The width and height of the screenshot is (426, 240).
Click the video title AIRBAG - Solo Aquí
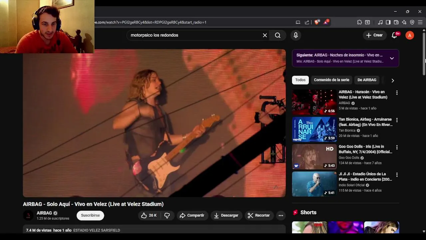(x=93, y=204)
